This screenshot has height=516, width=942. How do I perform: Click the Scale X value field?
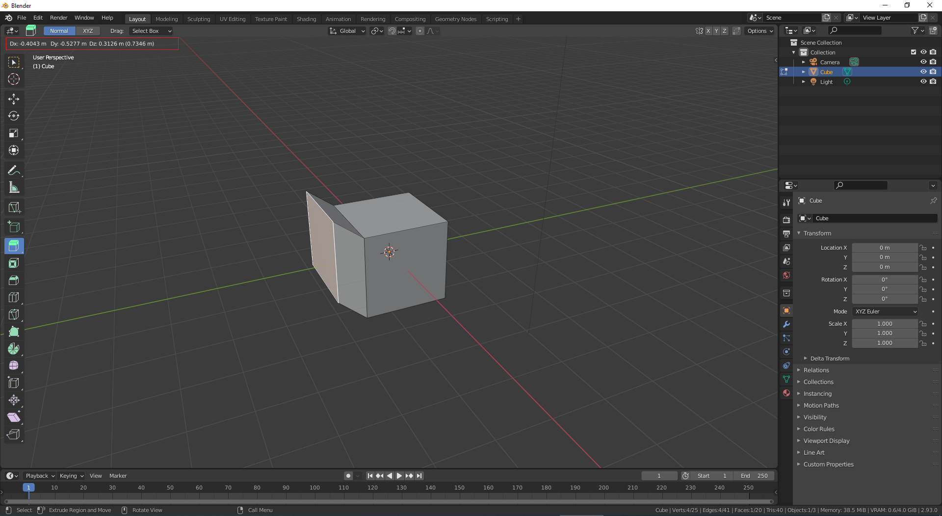point(885,324)
